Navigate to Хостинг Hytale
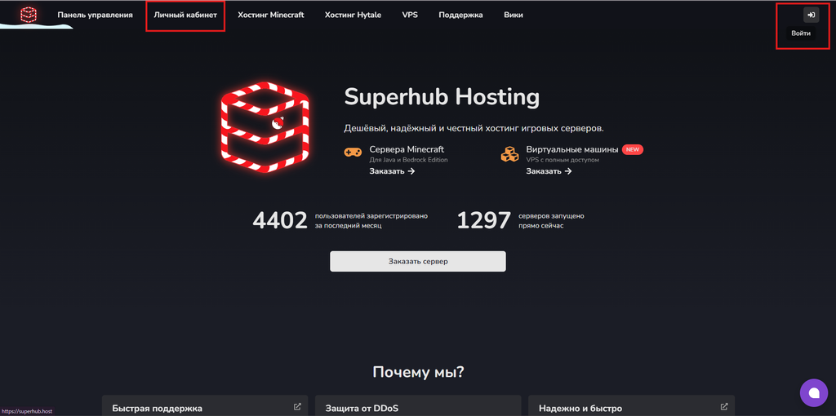The height and width of the screenshot is (416, 836). coord(354,15)
